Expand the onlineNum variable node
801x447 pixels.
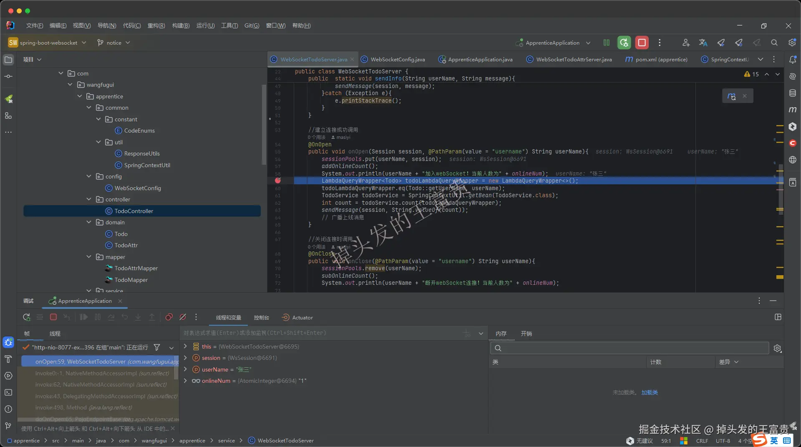(185, 381)
